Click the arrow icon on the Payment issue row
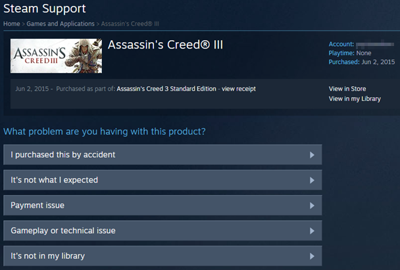 tap(312, 206)
